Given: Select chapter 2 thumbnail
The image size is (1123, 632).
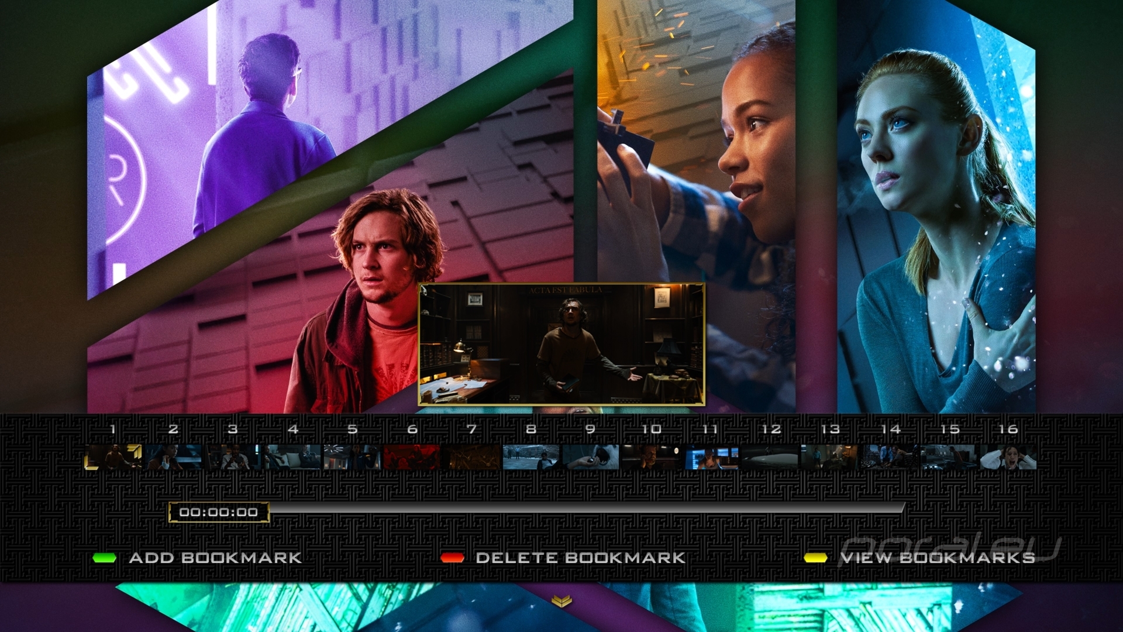Looking at the screenshot, I should tap(173, 457).
